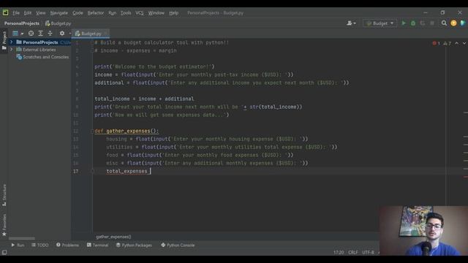Click the gather_expenses() breadcrumb
The height and width of the screenshot is (263, 468).
tap(113, 237)
